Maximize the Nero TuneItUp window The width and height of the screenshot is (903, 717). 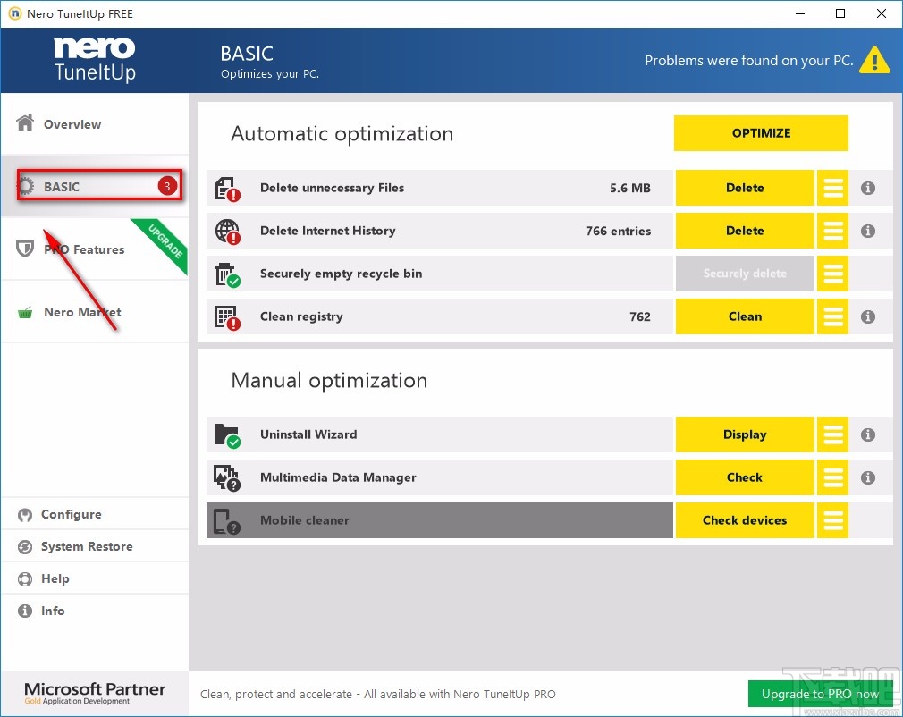(840, 13)
